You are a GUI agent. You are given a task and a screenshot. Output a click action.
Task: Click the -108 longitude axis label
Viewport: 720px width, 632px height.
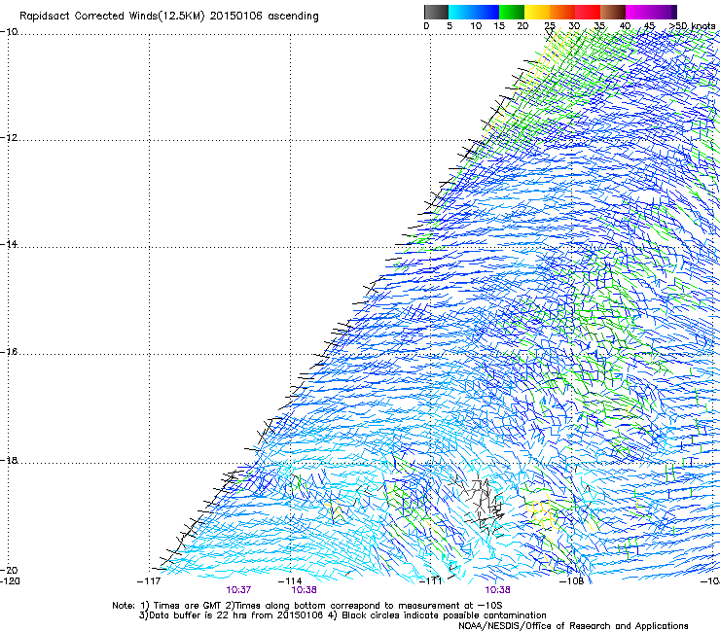point(572,581)
